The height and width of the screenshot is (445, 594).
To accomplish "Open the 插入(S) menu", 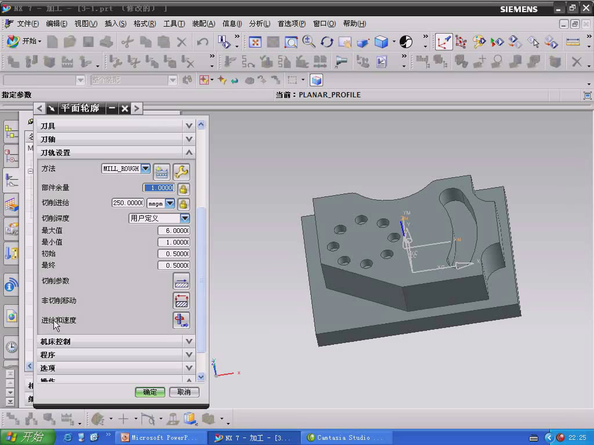I will click(115, 23).
